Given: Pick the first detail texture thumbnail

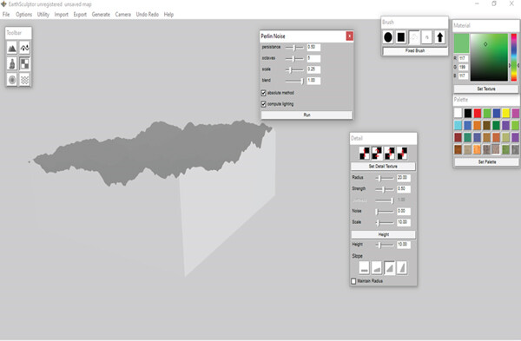Looking at the screenshot, I should [x=365, y=153].
